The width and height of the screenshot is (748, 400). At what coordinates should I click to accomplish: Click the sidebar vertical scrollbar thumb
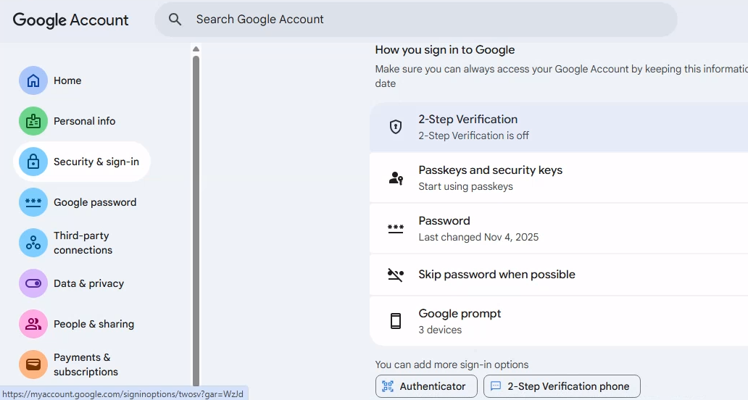click(x=196, y=221)
